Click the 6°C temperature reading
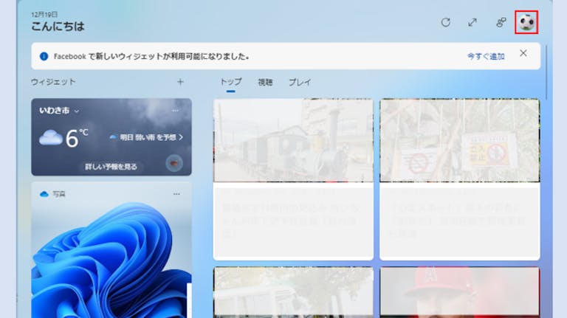The height and width of the screenshot is (318, 567). click(77, 138)
